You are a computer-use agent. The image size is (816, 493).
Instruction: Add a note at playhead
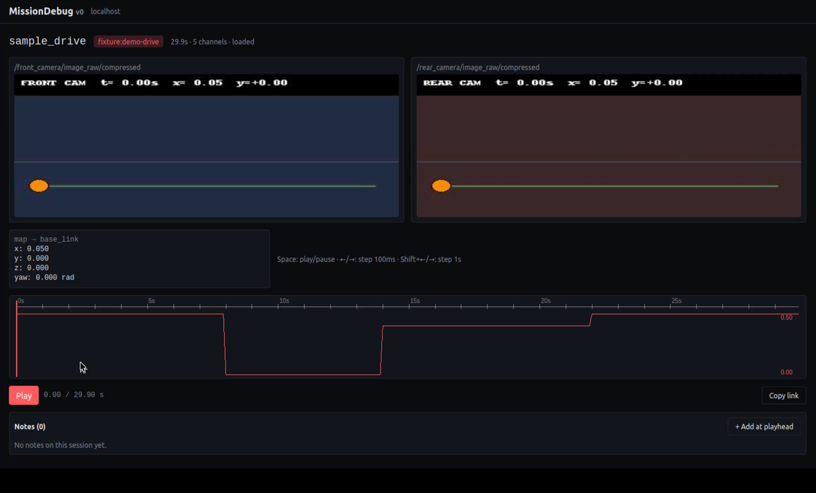[764, 427]
